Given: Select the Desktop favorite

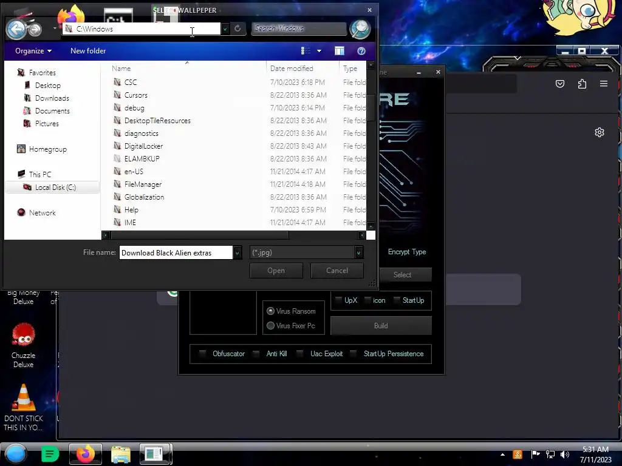Looking at the screenshot, I should pyautogui.click(x=47, y=85).
